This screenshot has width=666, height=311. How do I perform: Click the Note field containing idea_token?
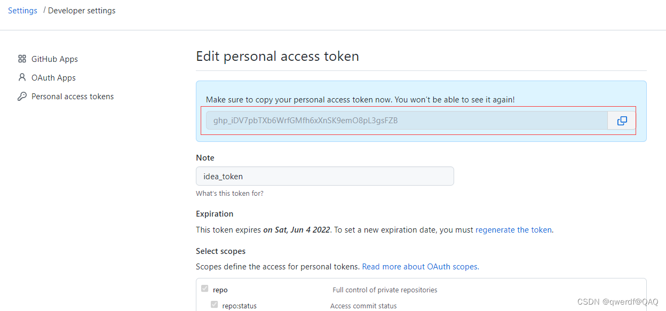tap(324, 176)
